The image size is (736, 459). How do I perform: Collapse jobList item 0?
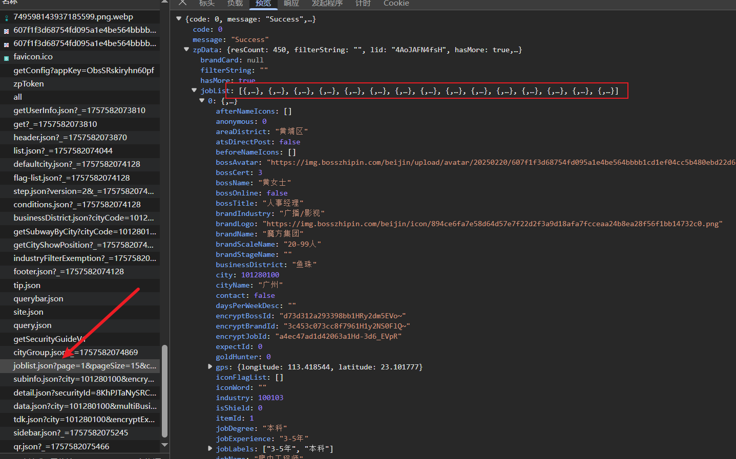[x=202, y=101]
